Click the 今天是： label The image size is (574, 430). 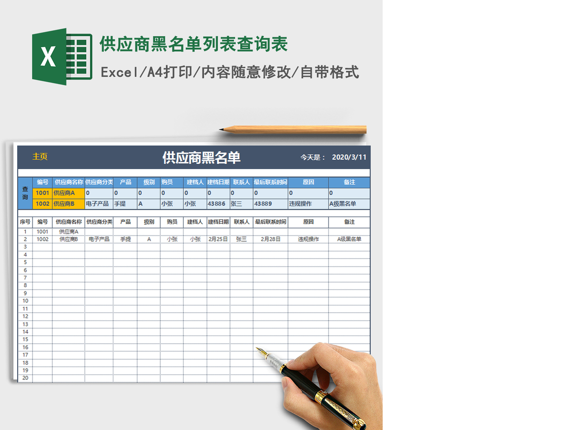(313, 157)
